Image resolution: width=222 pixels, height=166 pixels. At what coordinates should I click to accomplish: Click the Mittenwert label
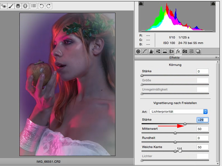150,129
